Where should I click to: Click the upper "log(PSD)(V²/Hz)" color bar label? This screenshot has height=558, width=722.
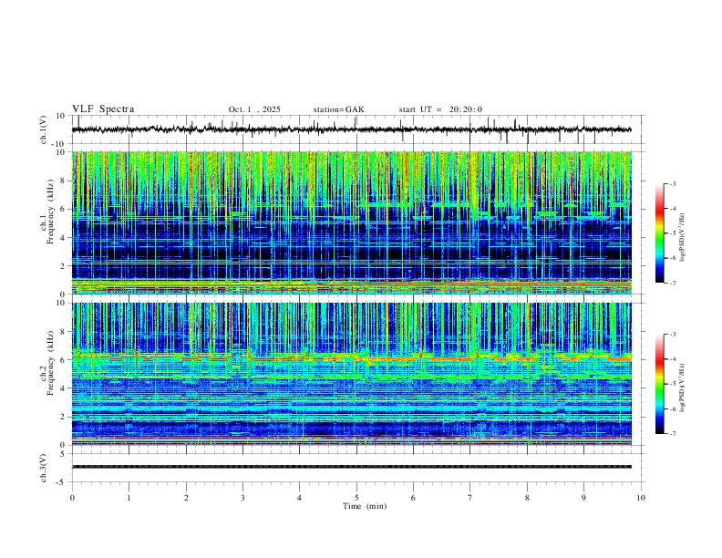click(682, 237)
